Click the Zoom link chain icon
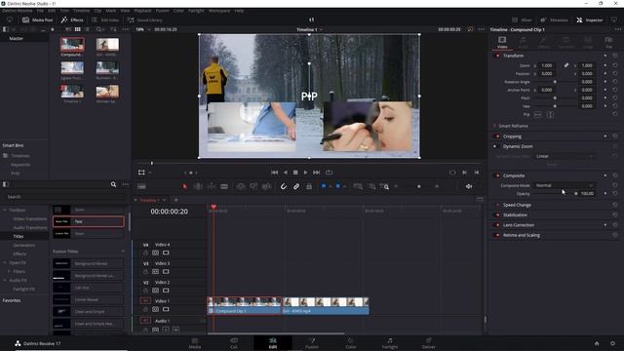Image resolution: width=624 pixels, height=351 pixels. click(565, 65)
